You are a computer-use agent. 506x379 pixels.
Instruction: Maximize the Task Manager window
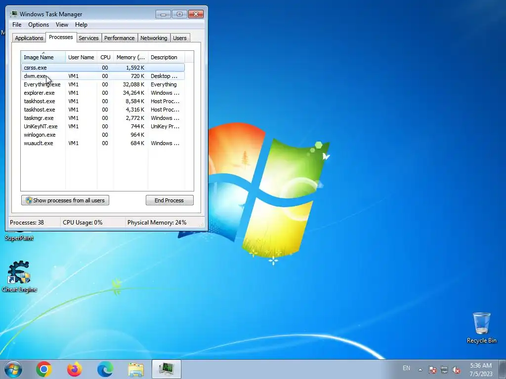pos(179,14)
